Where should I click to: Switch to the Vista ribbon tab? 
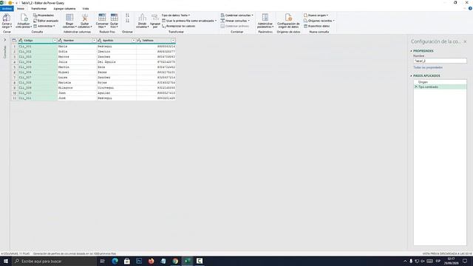86,9
